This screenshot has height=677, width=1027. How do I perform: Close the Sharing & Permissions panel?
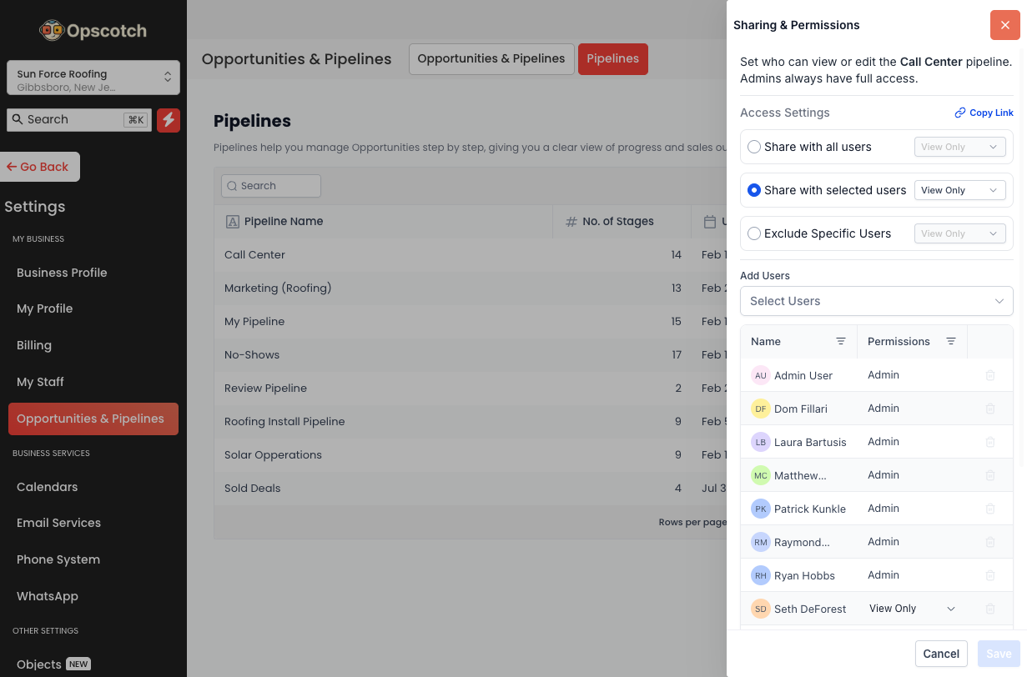pos(1004,25)
